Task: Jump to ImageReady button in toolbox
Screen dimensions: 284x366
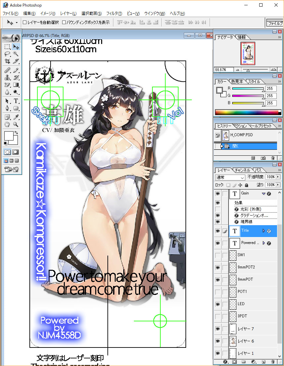Action: [12, 169]
